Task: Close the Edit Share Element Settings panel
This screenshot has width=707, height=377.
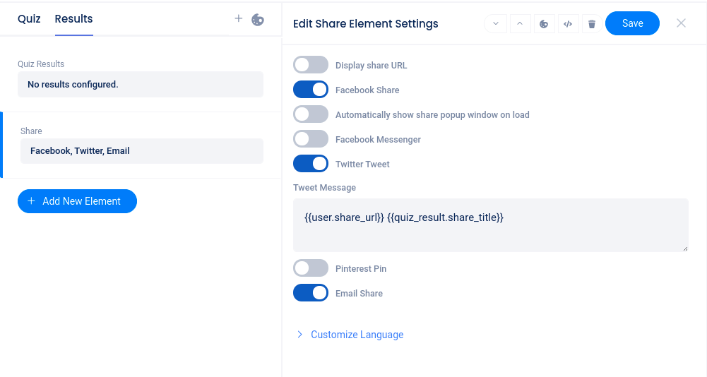Action: pos(681,23)
